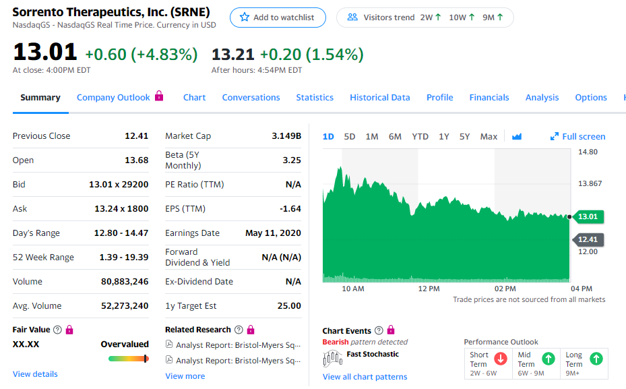Click the 1y Target Est value 25.00
The image size is (626, 389).
pyautogui.click(x=290, y=306)
